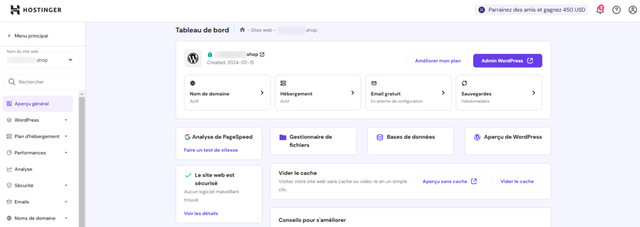Click the WordPress logo on the site card
The width and height of the screenshot is (640, 227).
coord(192,59)
